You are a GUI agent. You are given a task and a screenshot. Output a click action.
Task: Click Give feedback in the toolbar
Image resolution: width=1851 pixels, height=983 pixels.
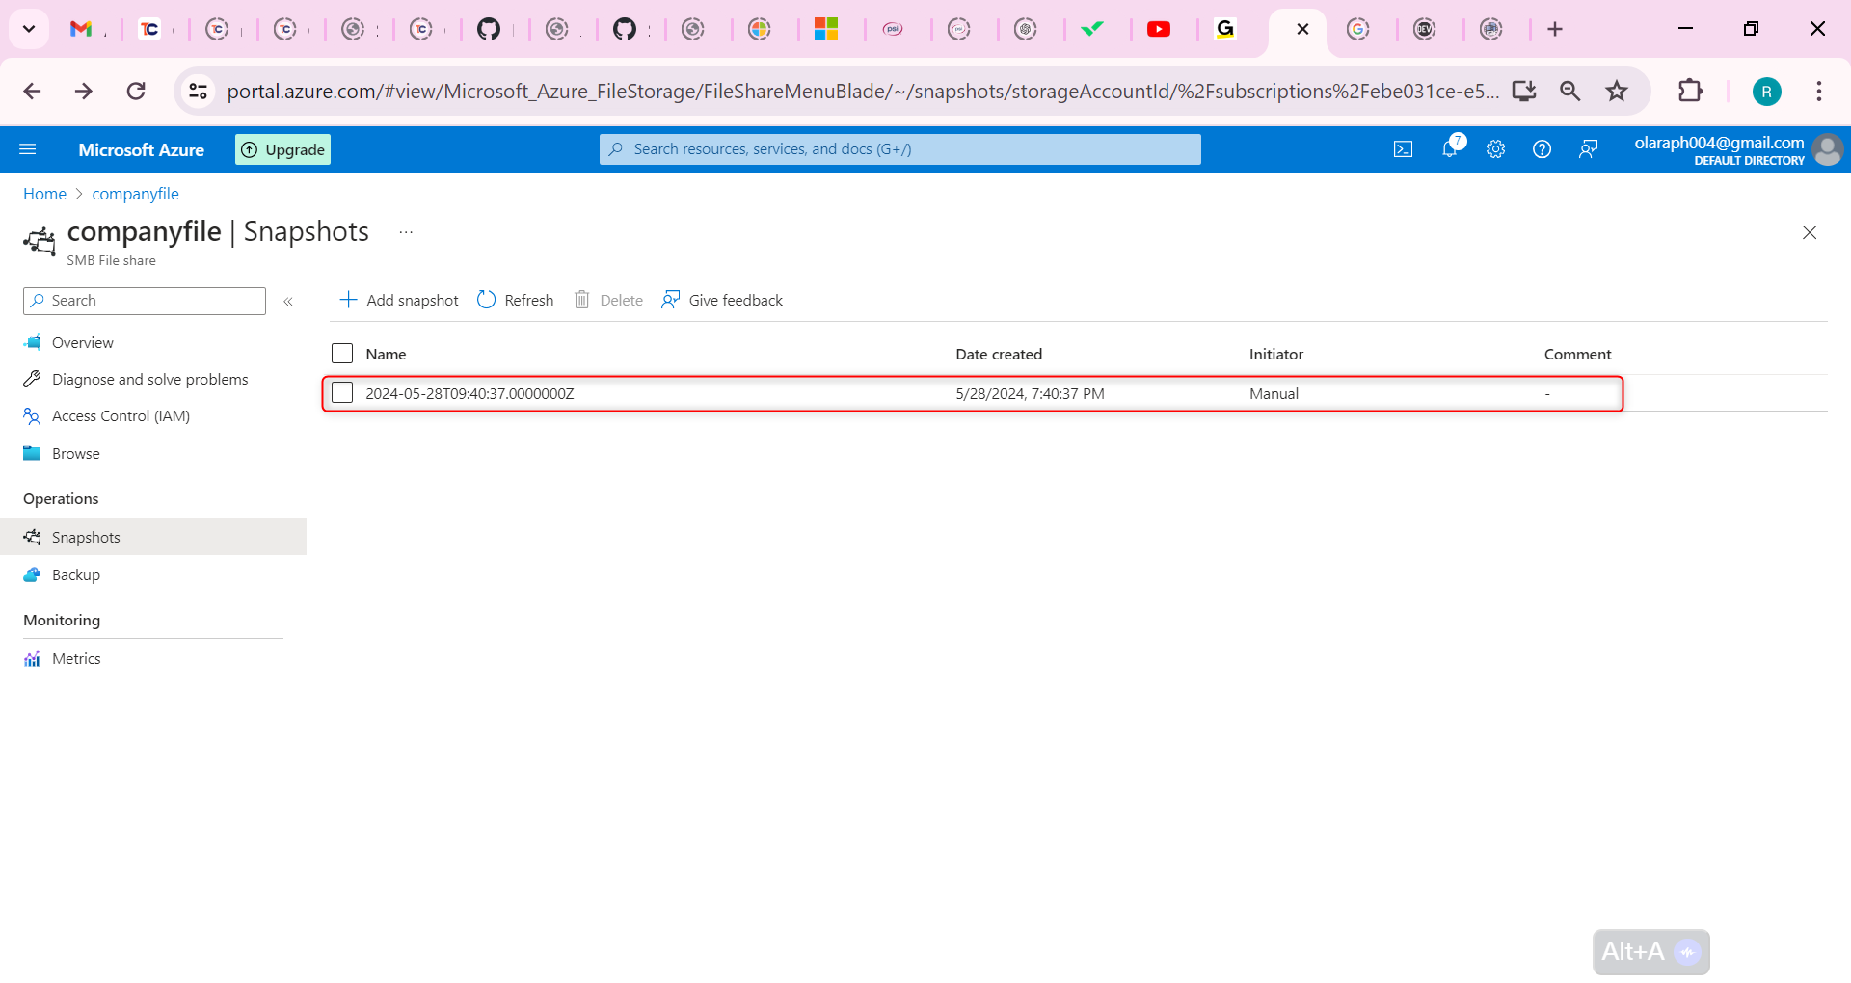coord(722,301)
